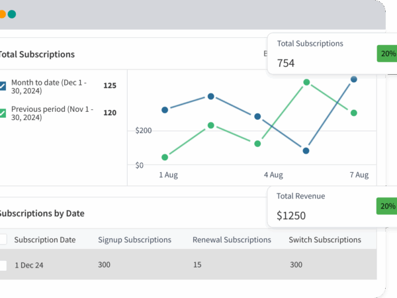Click the 20% badge on Total Subscriptions card
Screen dimensions: 397x298
[x=386, y=54]
